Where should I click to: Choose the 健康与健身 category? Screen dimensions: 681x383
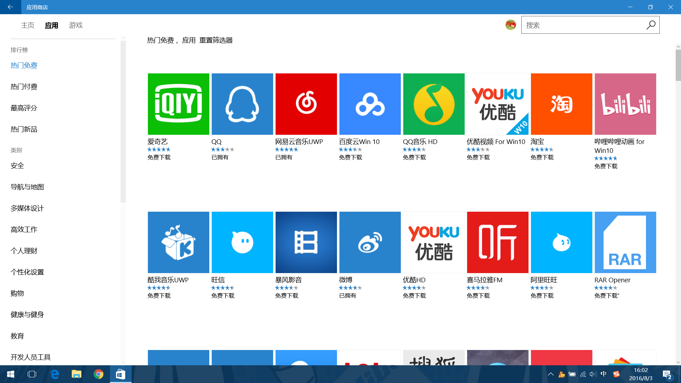tap(27, 315)
